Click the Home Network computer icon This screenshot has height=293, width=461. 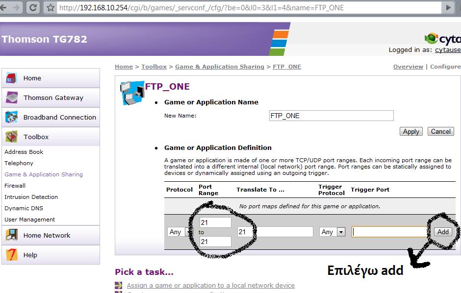pos(11,235)
